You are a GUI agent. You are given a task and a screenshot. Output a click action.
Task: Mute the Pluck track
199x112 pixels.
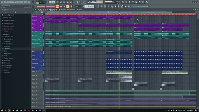pyautogui.click(x=42, y=26)
